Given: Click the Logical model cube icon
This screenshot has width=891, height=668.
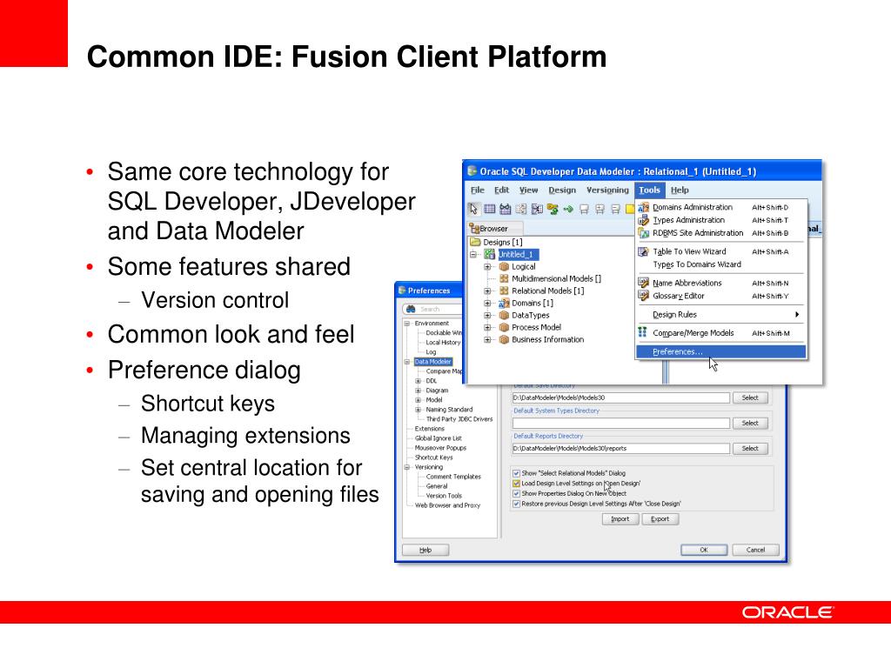Looking at the screenshot, I should click(504, 266).
